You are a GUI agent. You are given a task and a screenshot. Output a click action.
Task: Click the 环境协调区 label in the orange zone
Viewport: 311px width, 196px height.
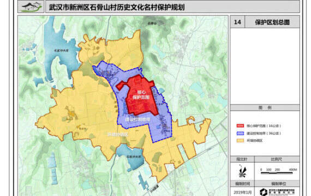(x=118, y=134)
